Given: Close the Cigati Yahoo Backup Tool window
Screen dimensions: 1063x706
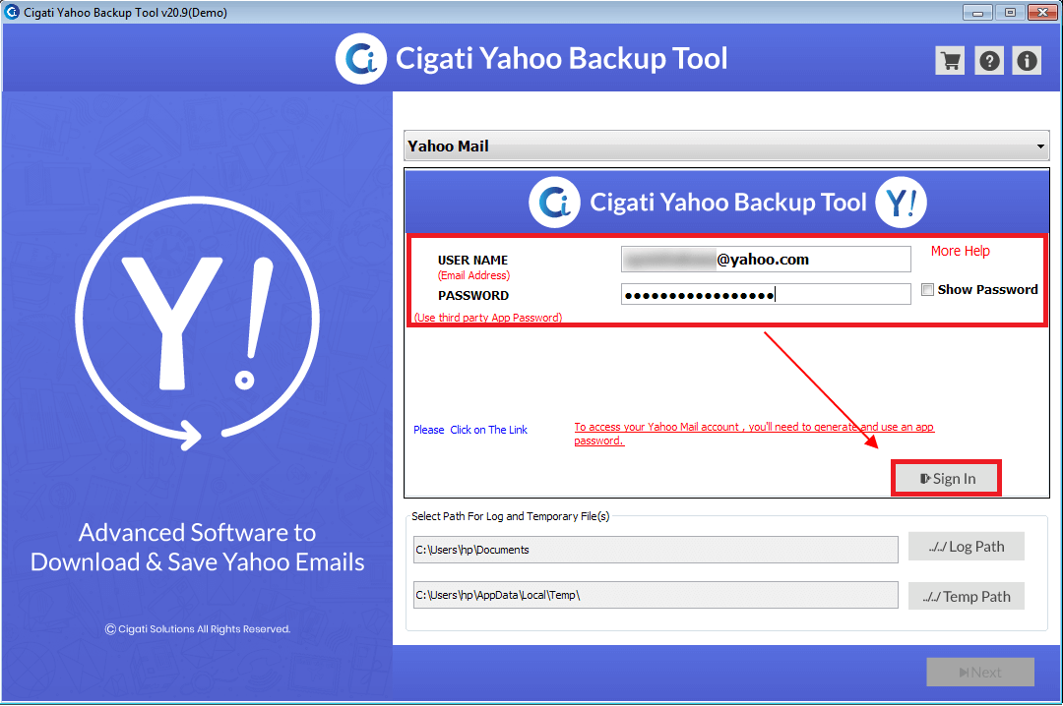Looking at the screenshot, I should click(x=1042, y=12).
